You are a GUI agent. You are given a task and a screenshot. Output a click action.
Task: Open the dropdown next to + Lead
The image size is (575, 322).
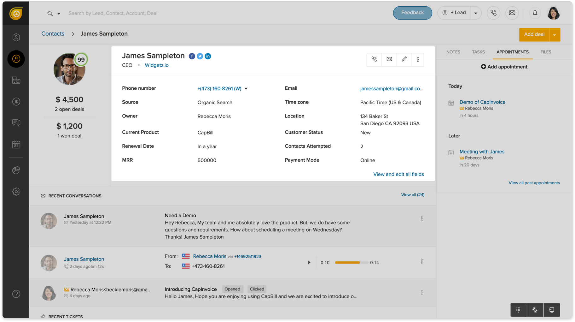(x=476, y=13)
